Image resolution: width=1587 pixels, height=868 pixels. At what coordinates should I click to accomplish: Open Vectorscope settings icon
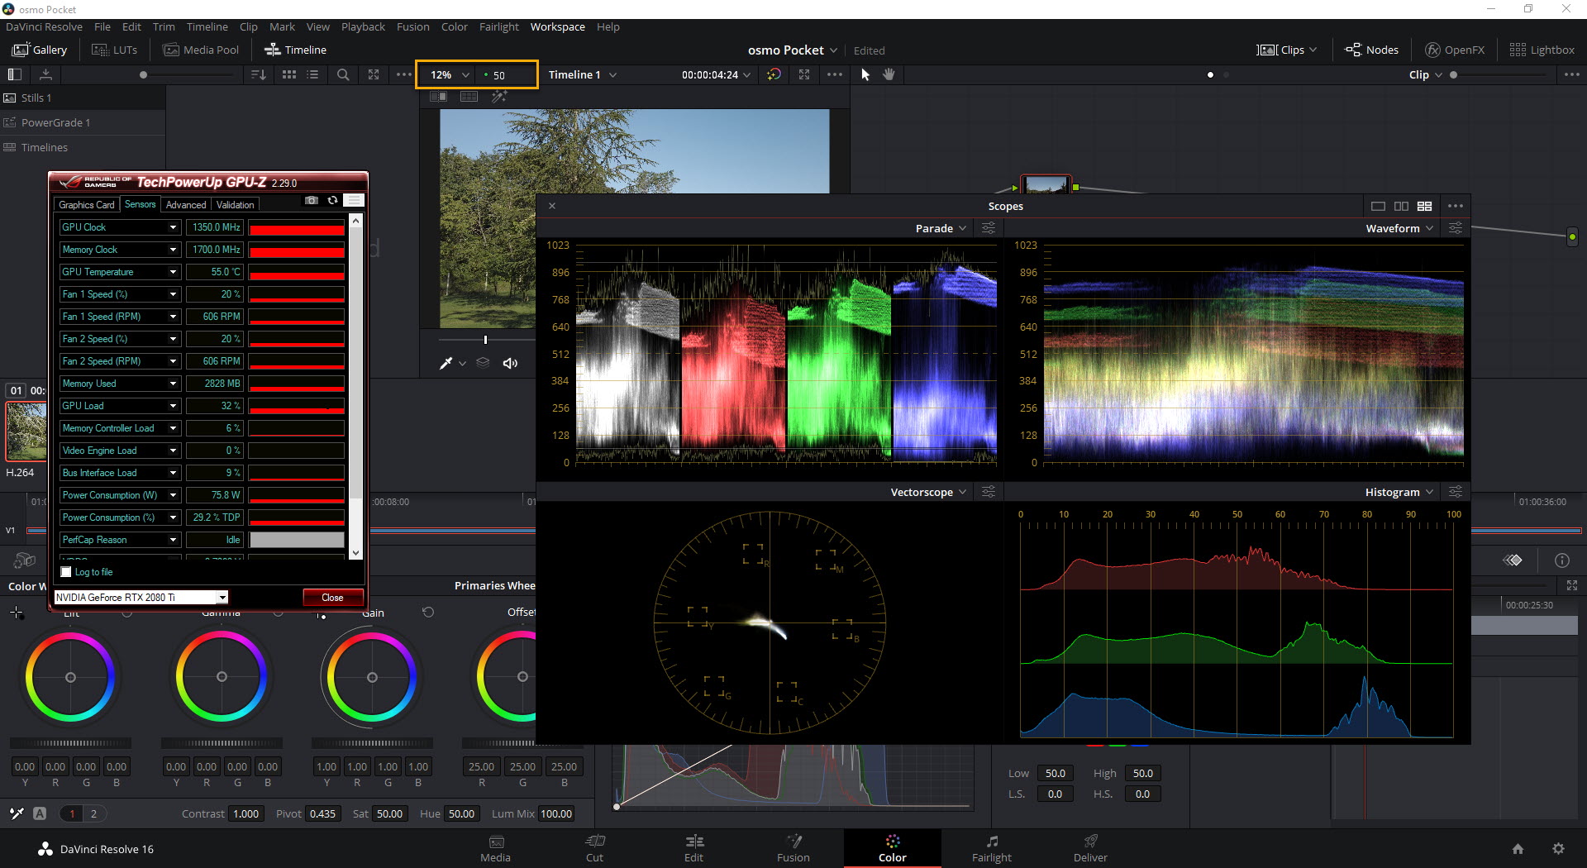pyautogui.click(x=989, y=492)
